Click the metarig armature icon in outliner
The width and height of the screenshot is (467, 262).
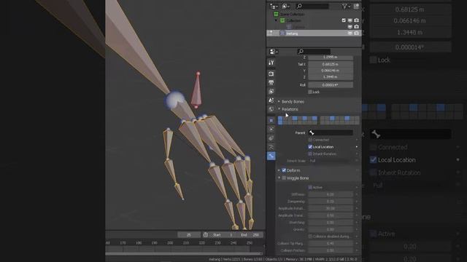coord(282,33)
